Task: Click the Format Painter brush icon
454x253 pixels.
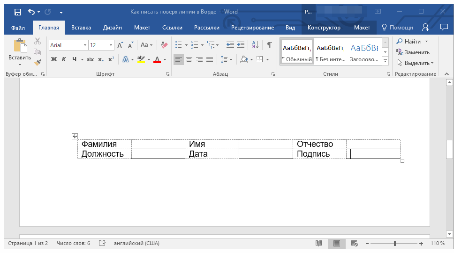Action: 38,62
